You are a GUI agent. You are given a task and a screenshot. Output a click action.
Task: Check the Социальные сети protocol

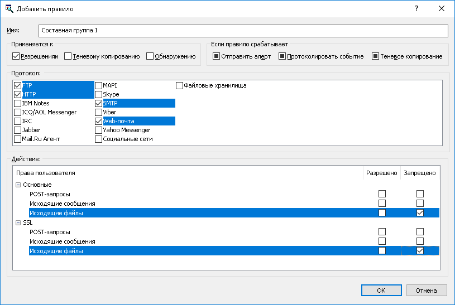[x=99, y=139]
